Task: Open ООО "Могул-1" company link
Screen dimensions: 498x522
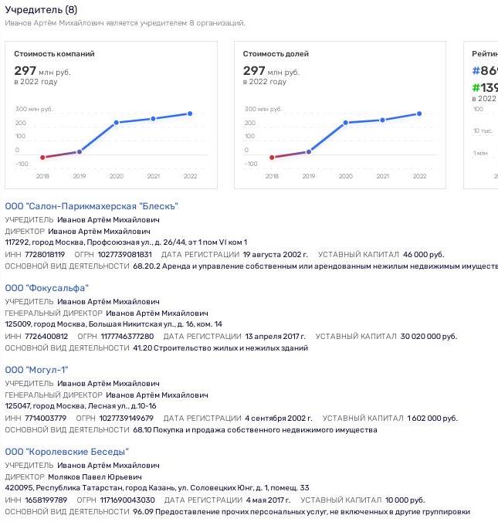Action: pyautogui.click(x=36, y=370)
